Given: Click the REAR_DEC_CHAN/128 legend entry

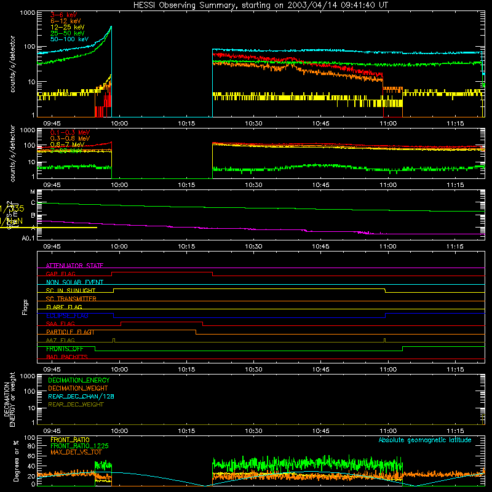Looking at the screenshot, I should click(81, 396).
